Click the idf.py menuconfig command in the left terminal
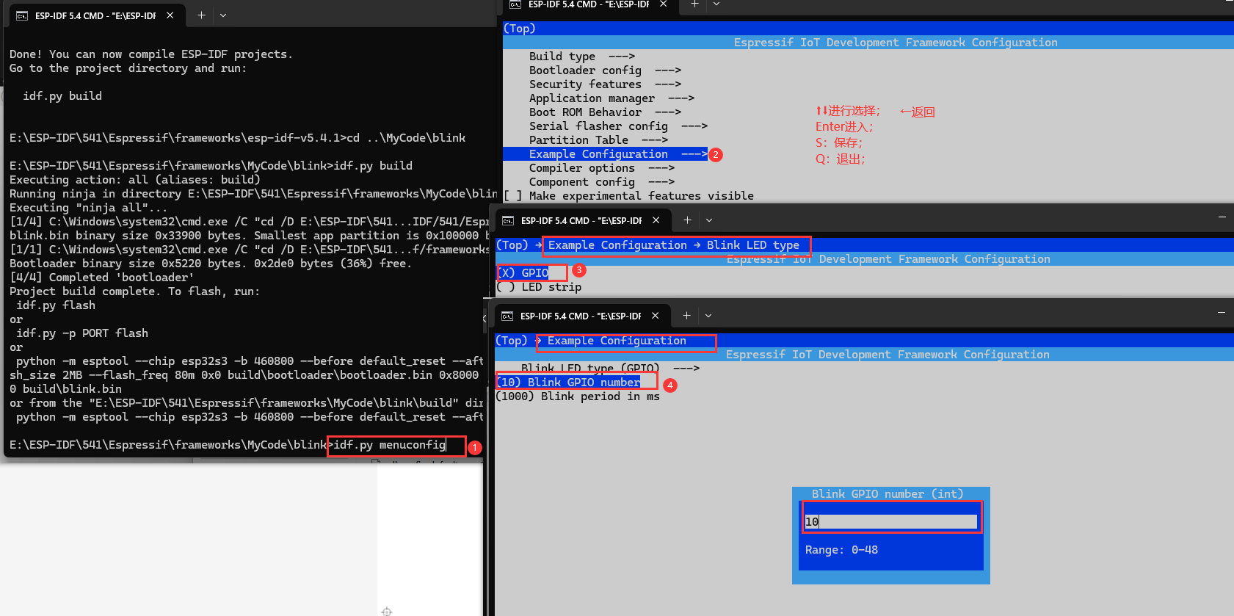This screenshot has width=1234, height=616. [x=390, y=445]
